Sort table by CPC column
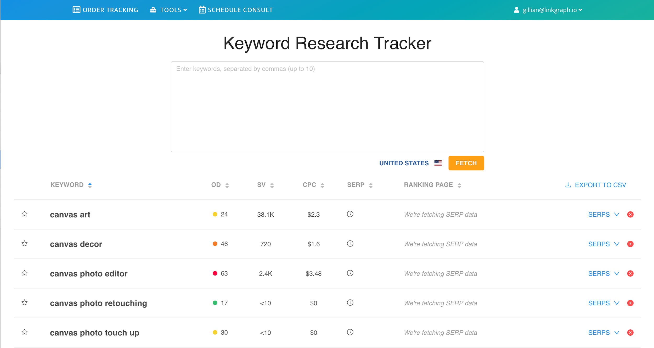The height and width of the screenshot is (348, 654). tap(313, 185)
